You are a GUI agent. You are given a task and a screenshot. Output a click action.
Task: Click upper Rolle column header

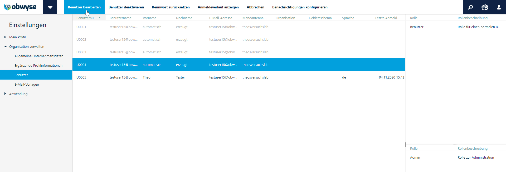414,18
